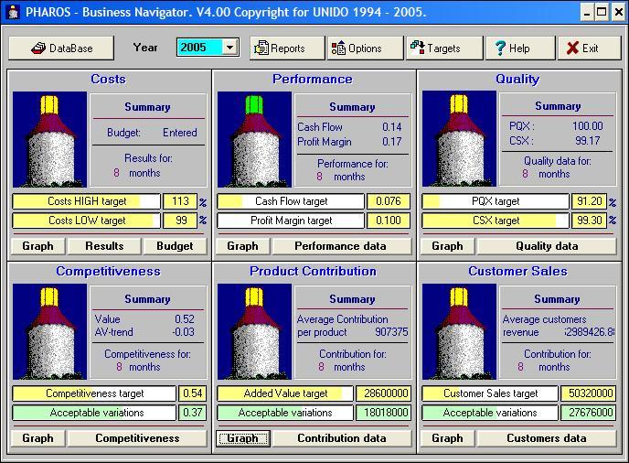The height and width of the screenshot is (463, 629).
Task: Click the AV-trend value -0.03
Action: [x=184, y=332]
